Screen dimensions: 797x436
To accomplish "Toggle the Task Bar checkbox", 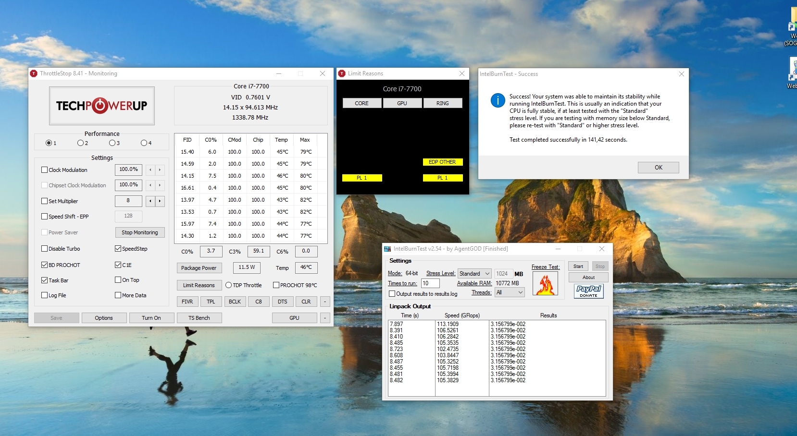I will [x=45, y=280].
